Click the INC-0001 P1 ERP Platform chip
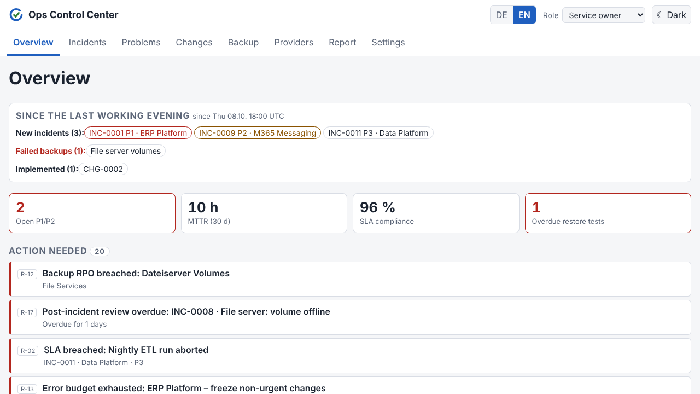Viewport: 700px width, 394px height. (x=138, y=133)
